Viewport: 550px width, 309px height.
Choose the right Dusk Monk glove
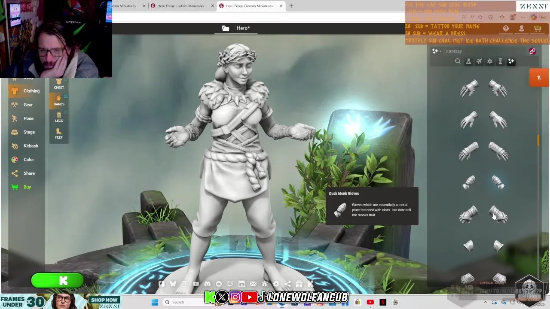(498, 182)
